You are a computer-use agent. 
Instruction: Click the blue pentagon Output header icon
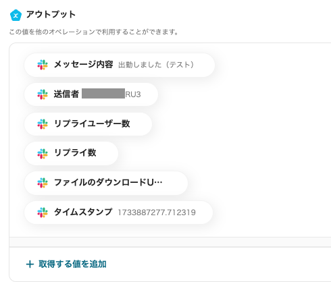pyautogui.click(x=16, y=16)
